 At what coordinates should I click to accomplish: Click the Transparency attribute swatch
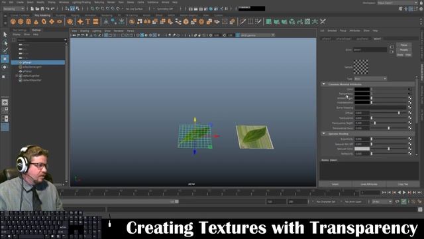(362, 94)
